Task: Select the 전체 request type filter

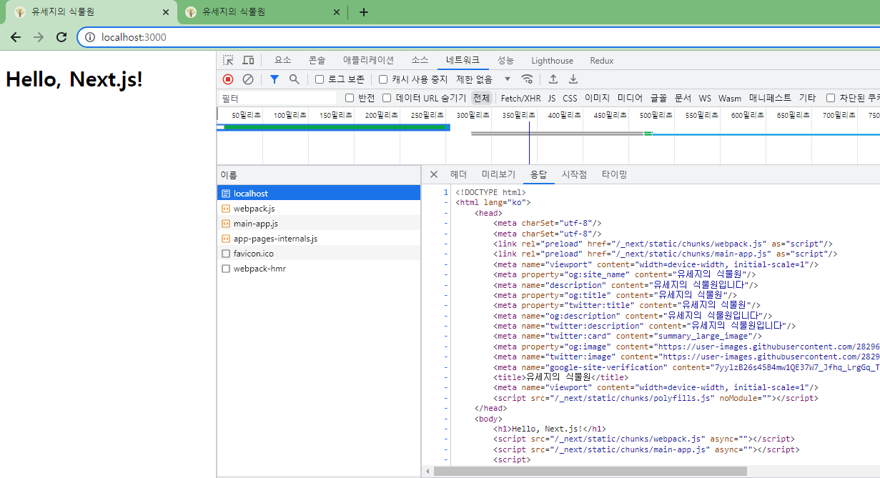Action: (481, 98)
